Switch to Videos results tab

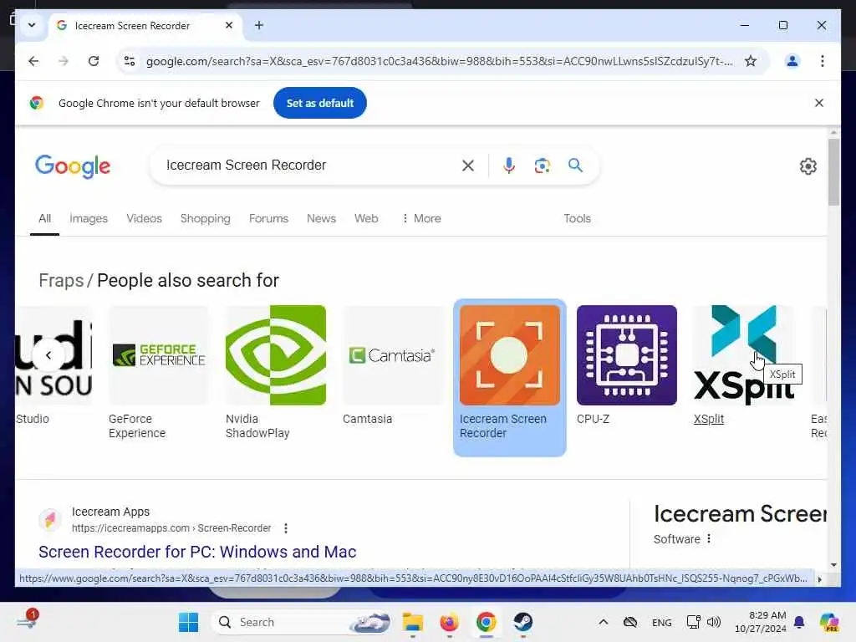click(144, 218)
